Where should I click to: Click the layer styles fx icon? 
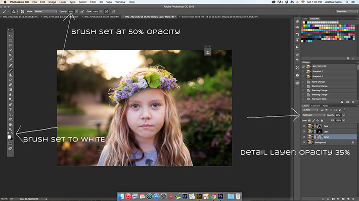328,199
